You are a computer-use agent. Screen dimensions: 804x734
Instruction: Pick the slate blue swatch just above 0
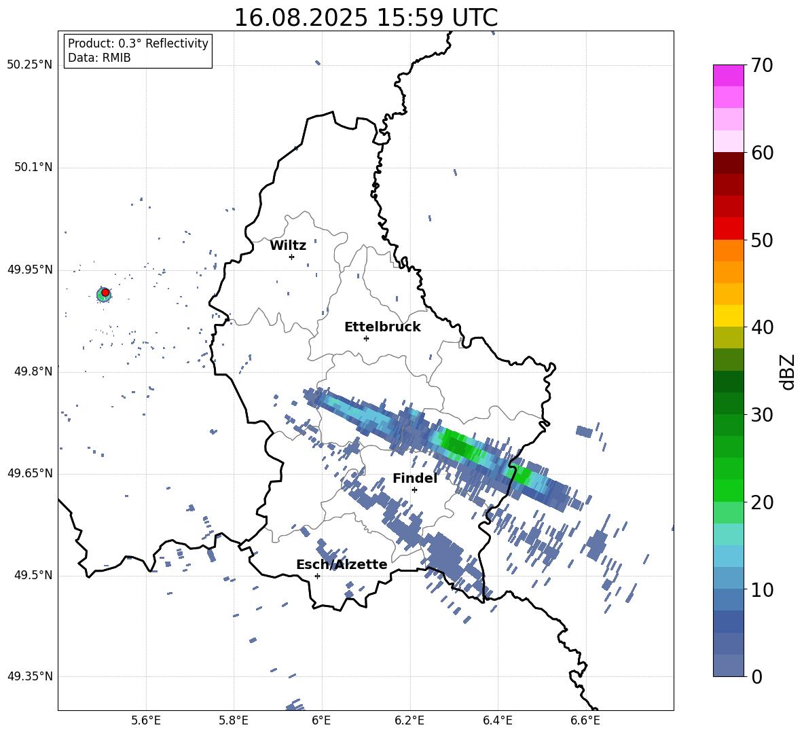[x=729, y=665]
